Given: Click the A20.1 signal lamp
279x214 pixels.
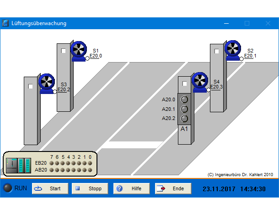Looking at the screenshot, I should pos(184,109).
